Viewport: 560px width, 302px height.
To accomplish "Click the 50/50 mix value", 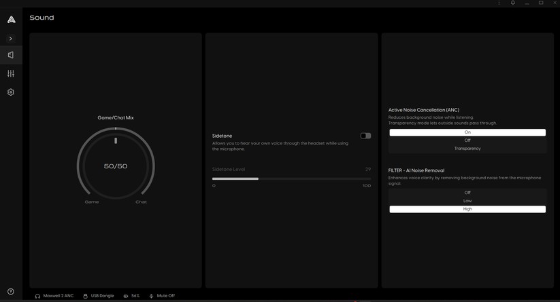I will point(116,166).
